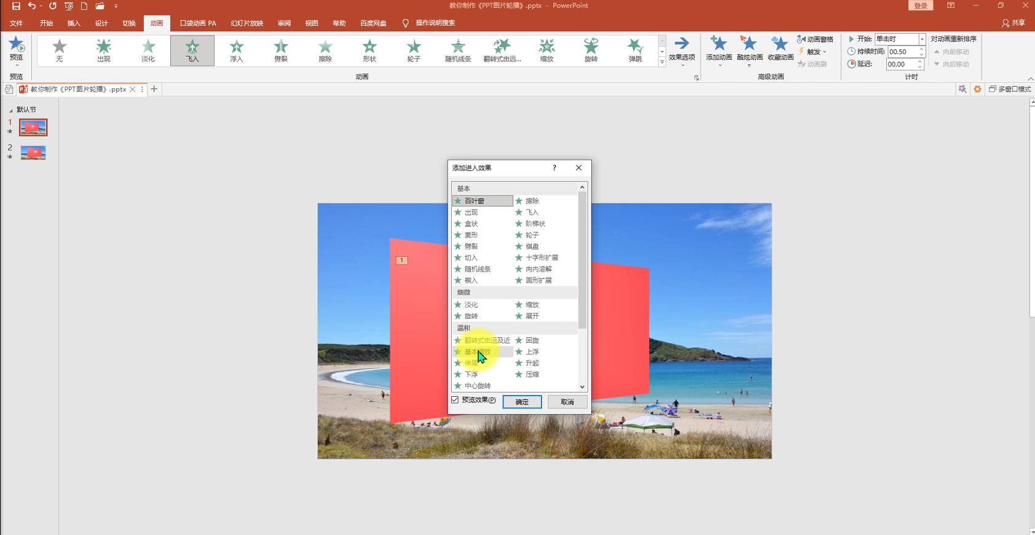This screenshot has width=1035, height=535.
Task: Close the 添加进入效果 dialog
Action: tap(578, 168)
